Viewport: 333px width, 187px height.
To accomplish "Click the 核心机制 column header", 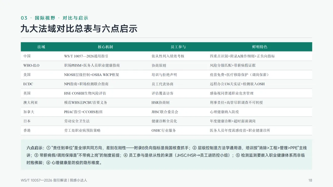I will (105, 47).
